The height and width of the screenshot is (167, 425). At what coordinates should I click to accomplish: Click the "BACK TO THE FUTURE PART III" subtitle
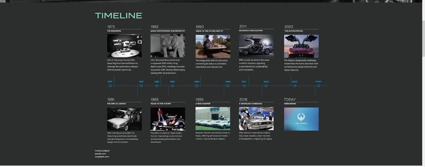[209, 31]
